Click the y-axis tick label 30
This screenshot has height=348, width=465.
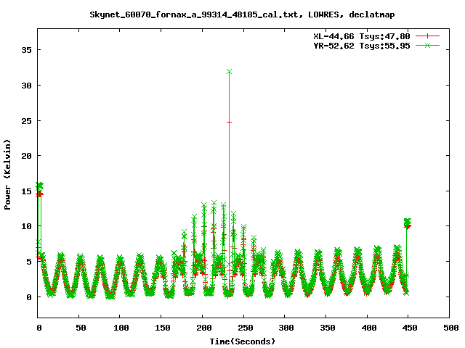tap(26, 86)
